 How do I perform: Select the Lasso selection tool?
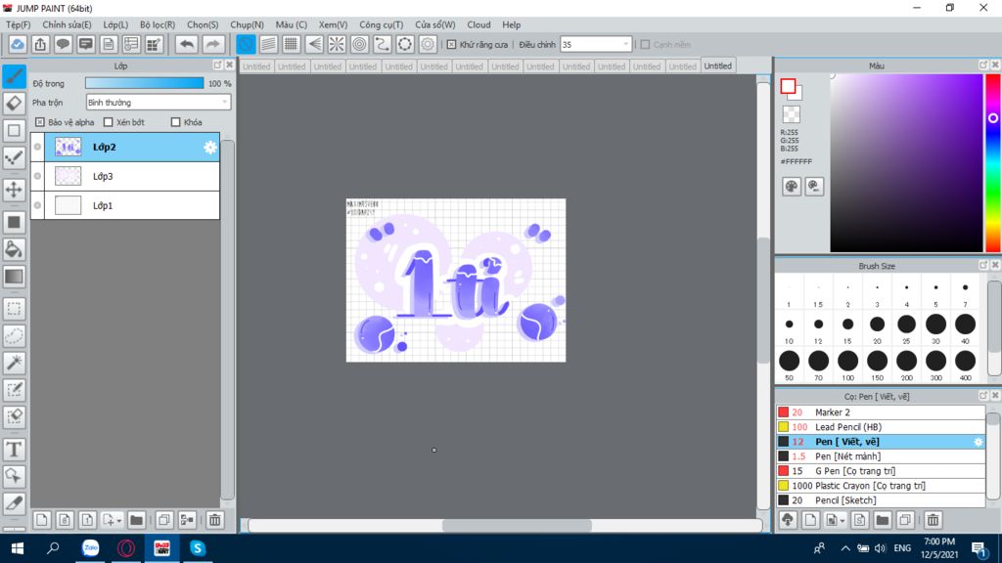[x=14, y=336]
